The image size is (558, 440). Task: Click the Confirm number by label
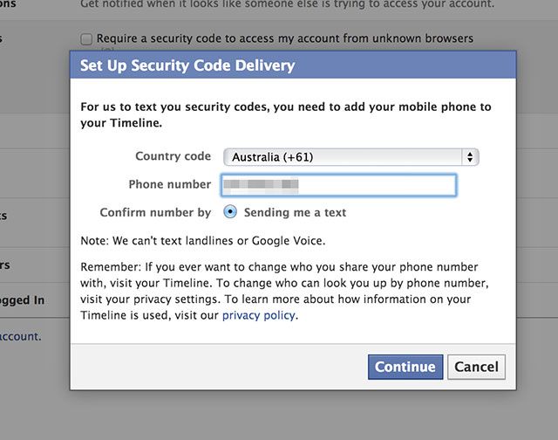click(155, 212)
